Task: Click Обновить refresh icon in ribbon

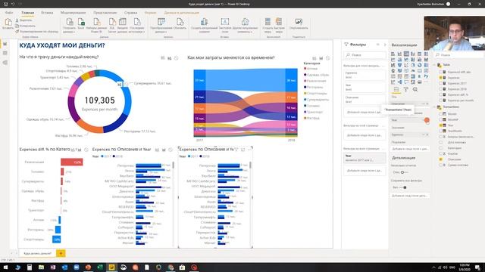Action: click(x=180, y=22)
